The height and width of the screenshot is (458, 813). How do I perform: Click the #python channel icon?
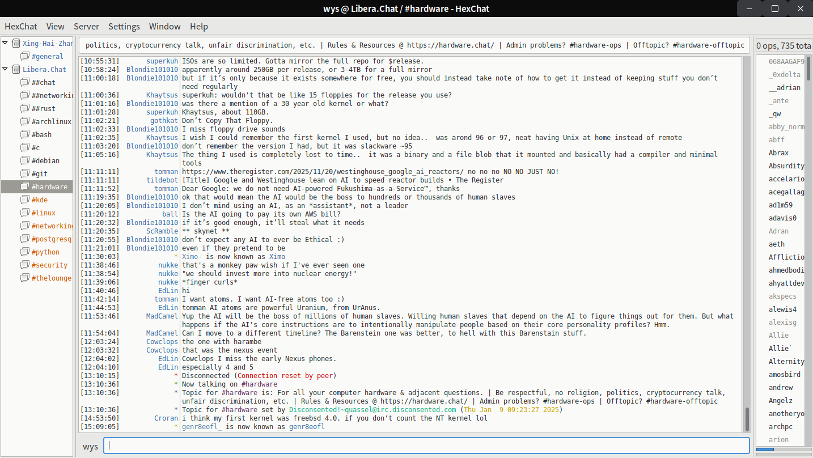coord(24,252)
